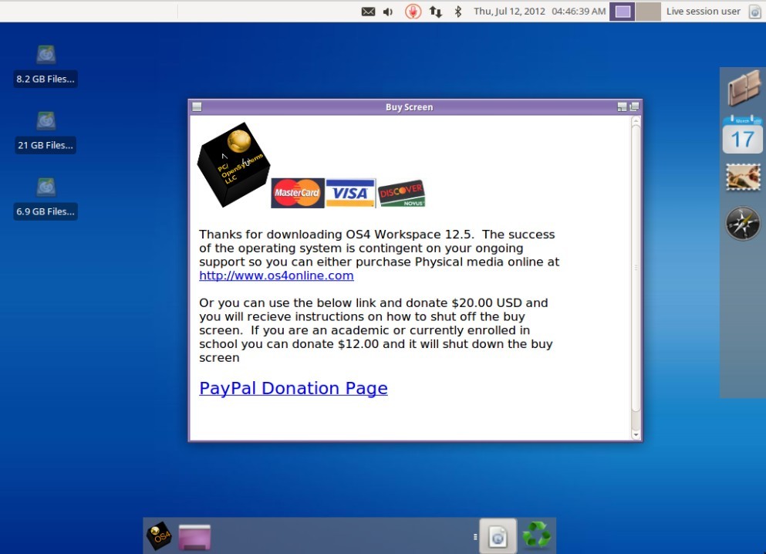Click the document icon in the bottom dock
This screenshot has width=766, height=554.
click(498, 536)
